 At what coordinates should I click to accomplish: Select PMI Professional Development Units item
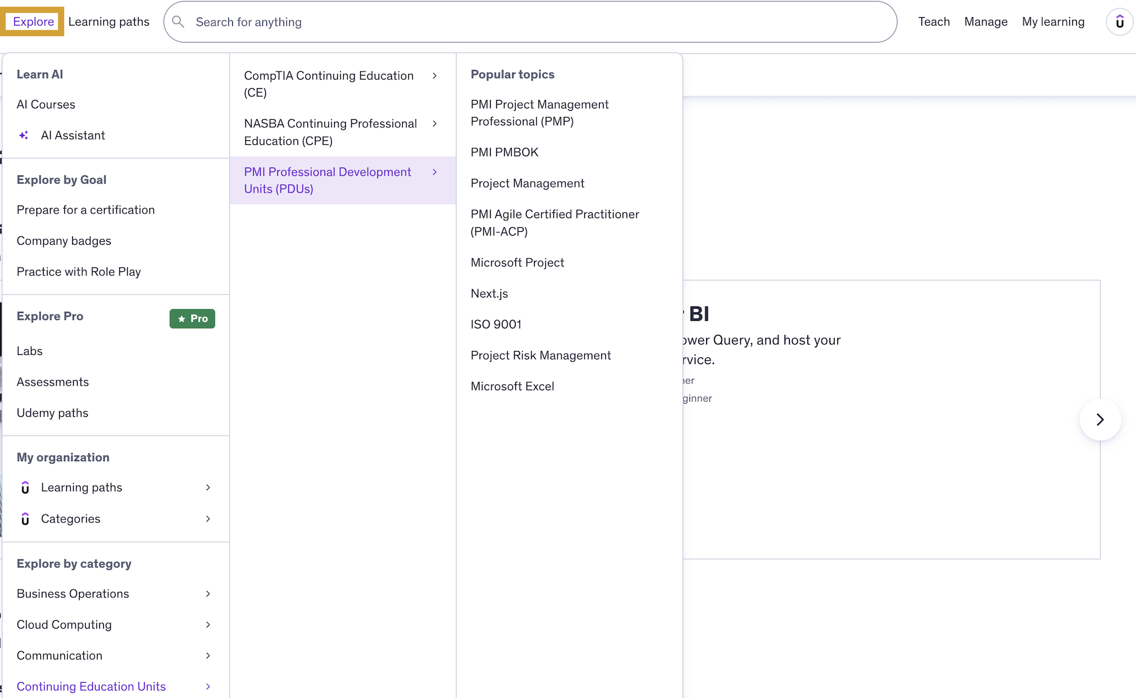tap(328, 180)
